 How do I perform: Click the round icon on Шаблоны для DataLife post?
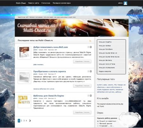pyautogui.click(x=91, y=96)
